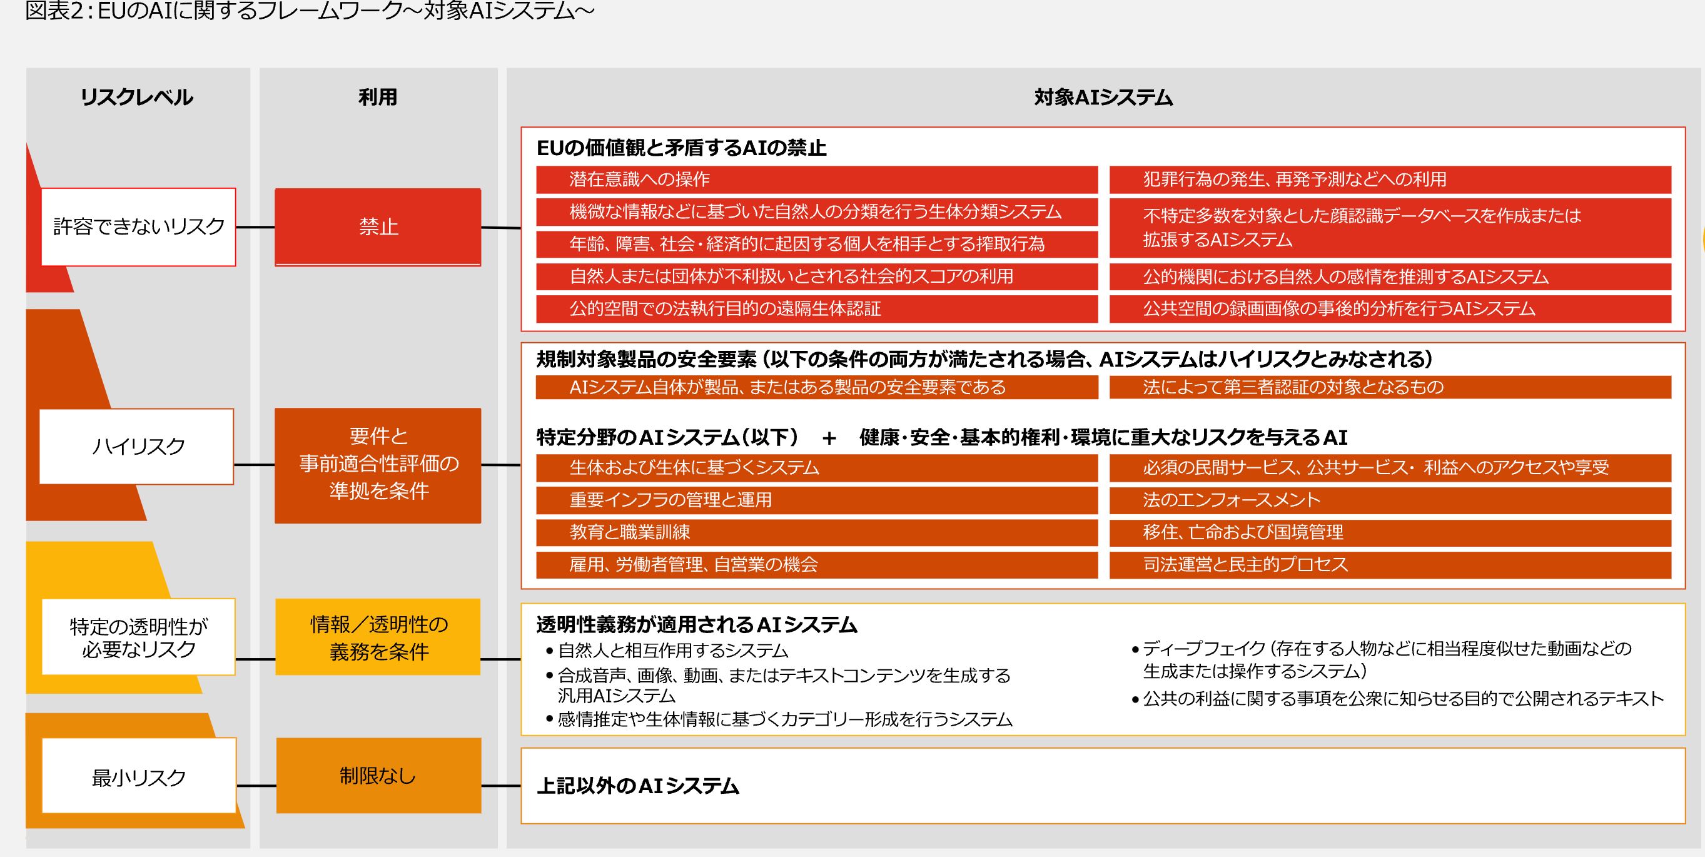The height and width of the screenshot is (857, 1705).
Task: Click 犯罪行為の発生、再発予測などへの利用
Action: click(x=1390, y=180)
